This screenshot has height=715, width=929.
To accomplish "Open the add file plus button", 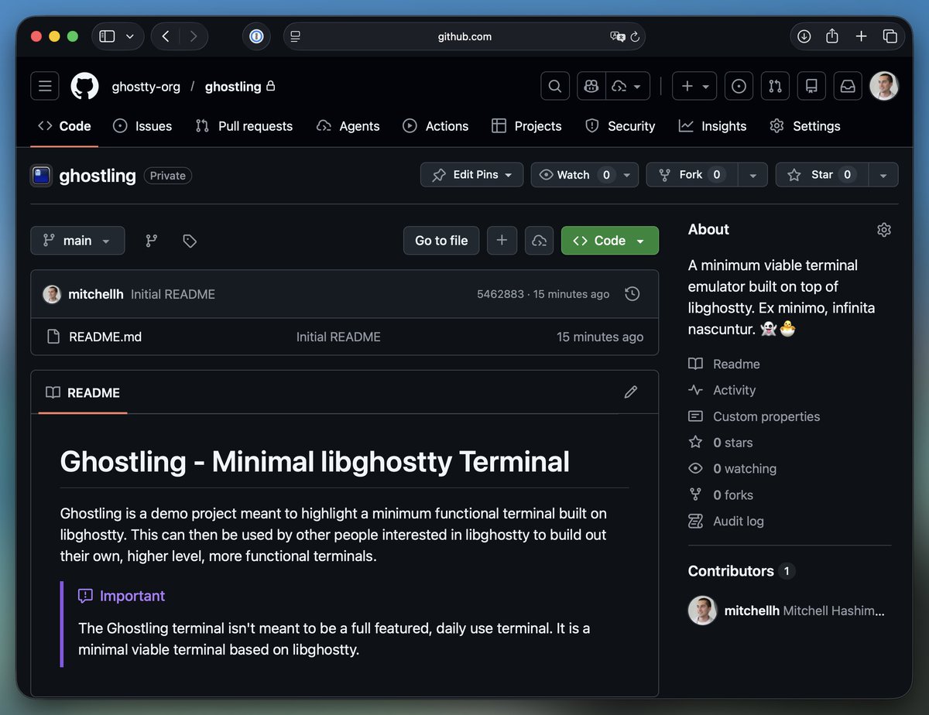I will click(502, 241).
